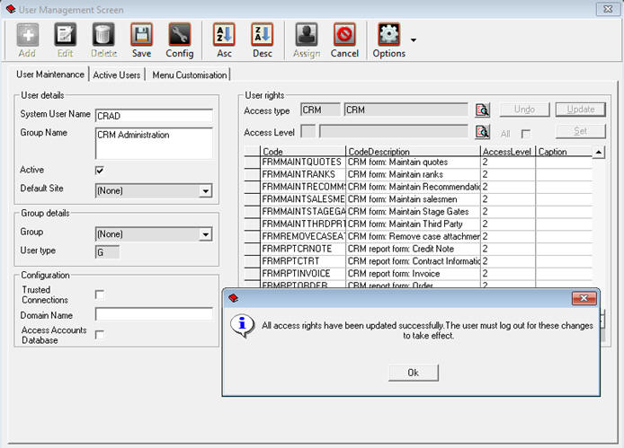Switch to User Maintenance tab
This screenshot has width=624, height=448.
coord(50,75)
